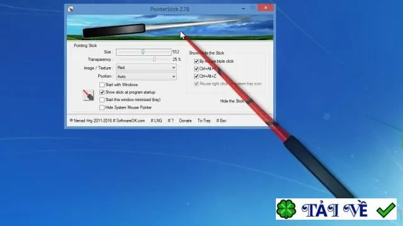Toggle the Ctrl+Alt hotkey checkbox above Ctrl+Alt+Z
The width and height of the screenshot is (403, 226).
[196, 68]
